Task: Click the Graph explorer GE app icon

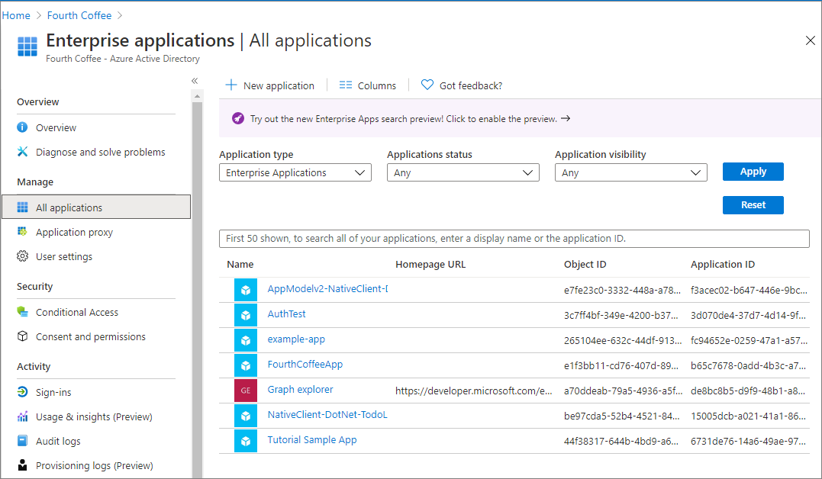Action: (x=245, y=390)
